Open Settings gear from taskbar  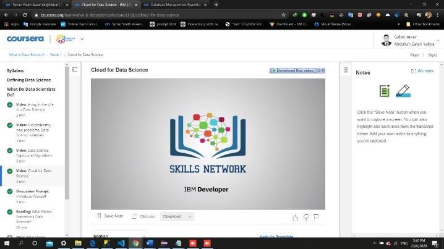pyautogui.click(x=64, y=243)
